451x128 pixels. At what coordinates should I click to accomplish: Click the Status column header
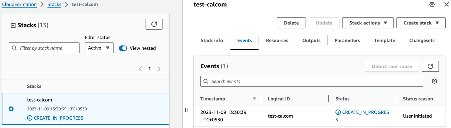coord(342,99)
